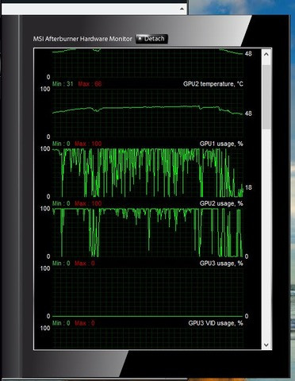Click the GPU1 usage graph
The height and width of the screenshot is (381, 295).
point(147,173)
